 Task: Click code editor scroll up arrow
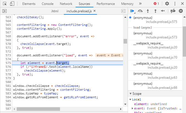coord(125,17)
